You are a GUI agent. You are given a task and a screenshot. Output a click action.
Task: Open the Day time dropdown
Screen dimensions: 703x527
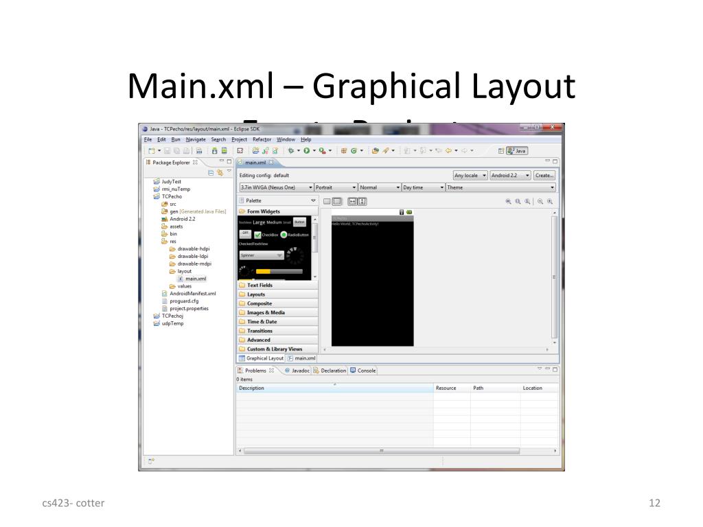(x=423, y=187)
